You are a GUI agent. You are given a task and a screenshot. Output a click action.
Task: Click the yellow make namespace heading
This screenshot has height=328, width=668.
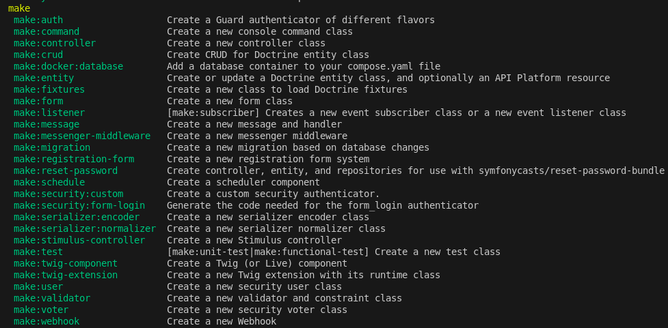19,9
